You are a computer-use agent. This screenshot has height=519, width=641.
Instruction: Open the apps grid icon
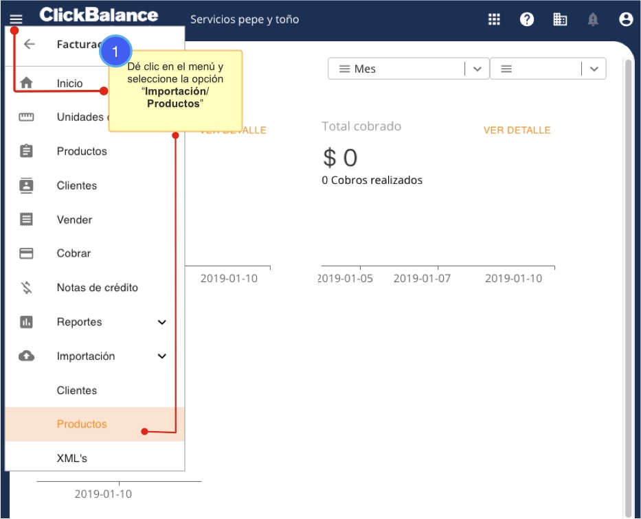[494, 20]
